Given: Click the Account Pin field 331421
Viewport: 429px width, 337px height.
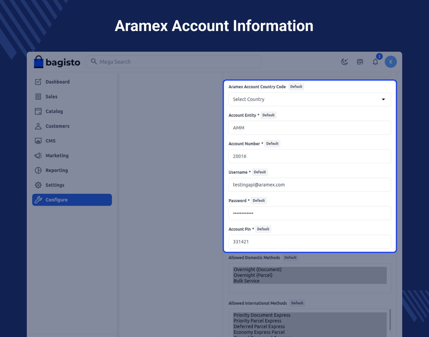Looking at the screenshot, I should pos(310,242).
